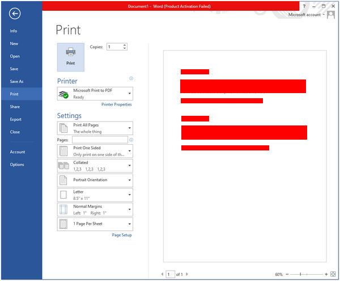This screenshot has width=340, height=281.
Task: Open Export from the left menu
Action: coord(15,119)
